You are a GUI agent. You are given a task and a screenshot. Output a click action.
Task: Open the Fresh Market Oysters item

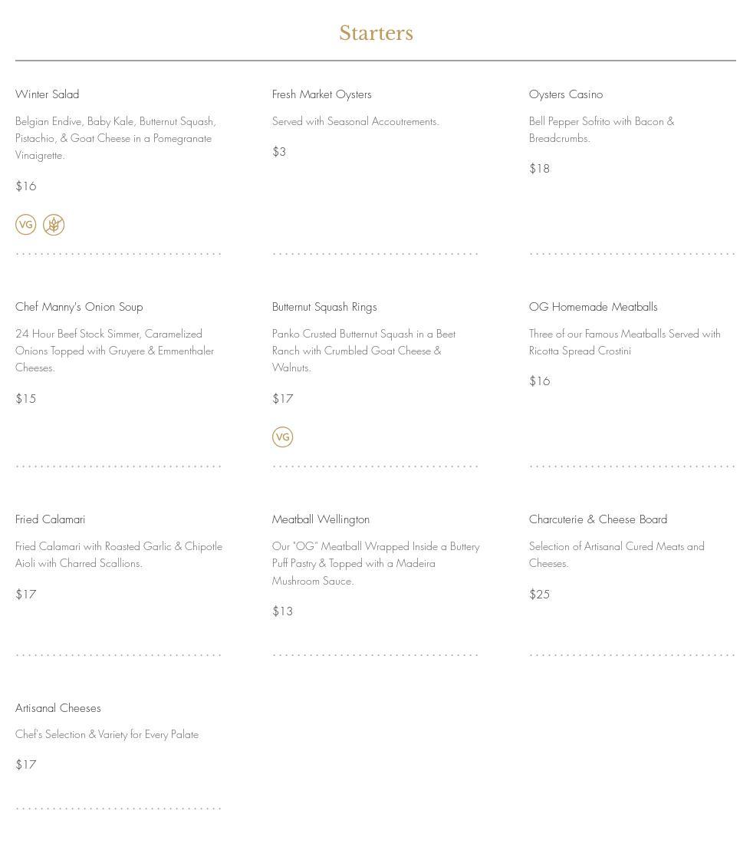coord(322,94)
